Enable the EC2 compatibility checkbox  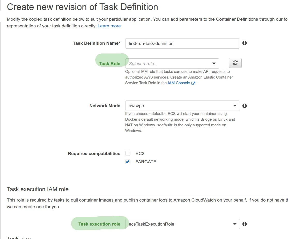coord(128,153)
